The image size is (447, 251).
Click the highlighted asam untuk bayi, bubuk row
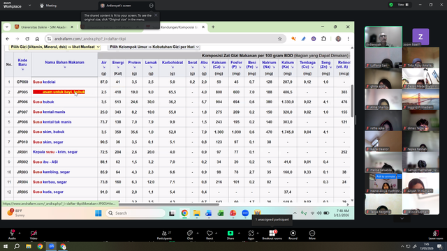[x=59, y=92]
